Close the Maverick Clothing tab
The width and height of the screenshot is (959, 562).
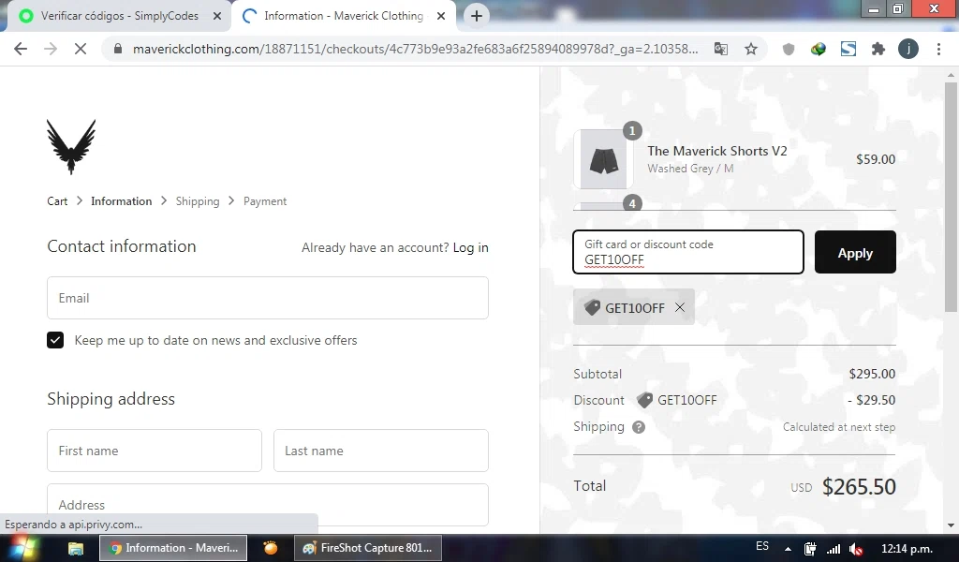click(x=441, y=17)
